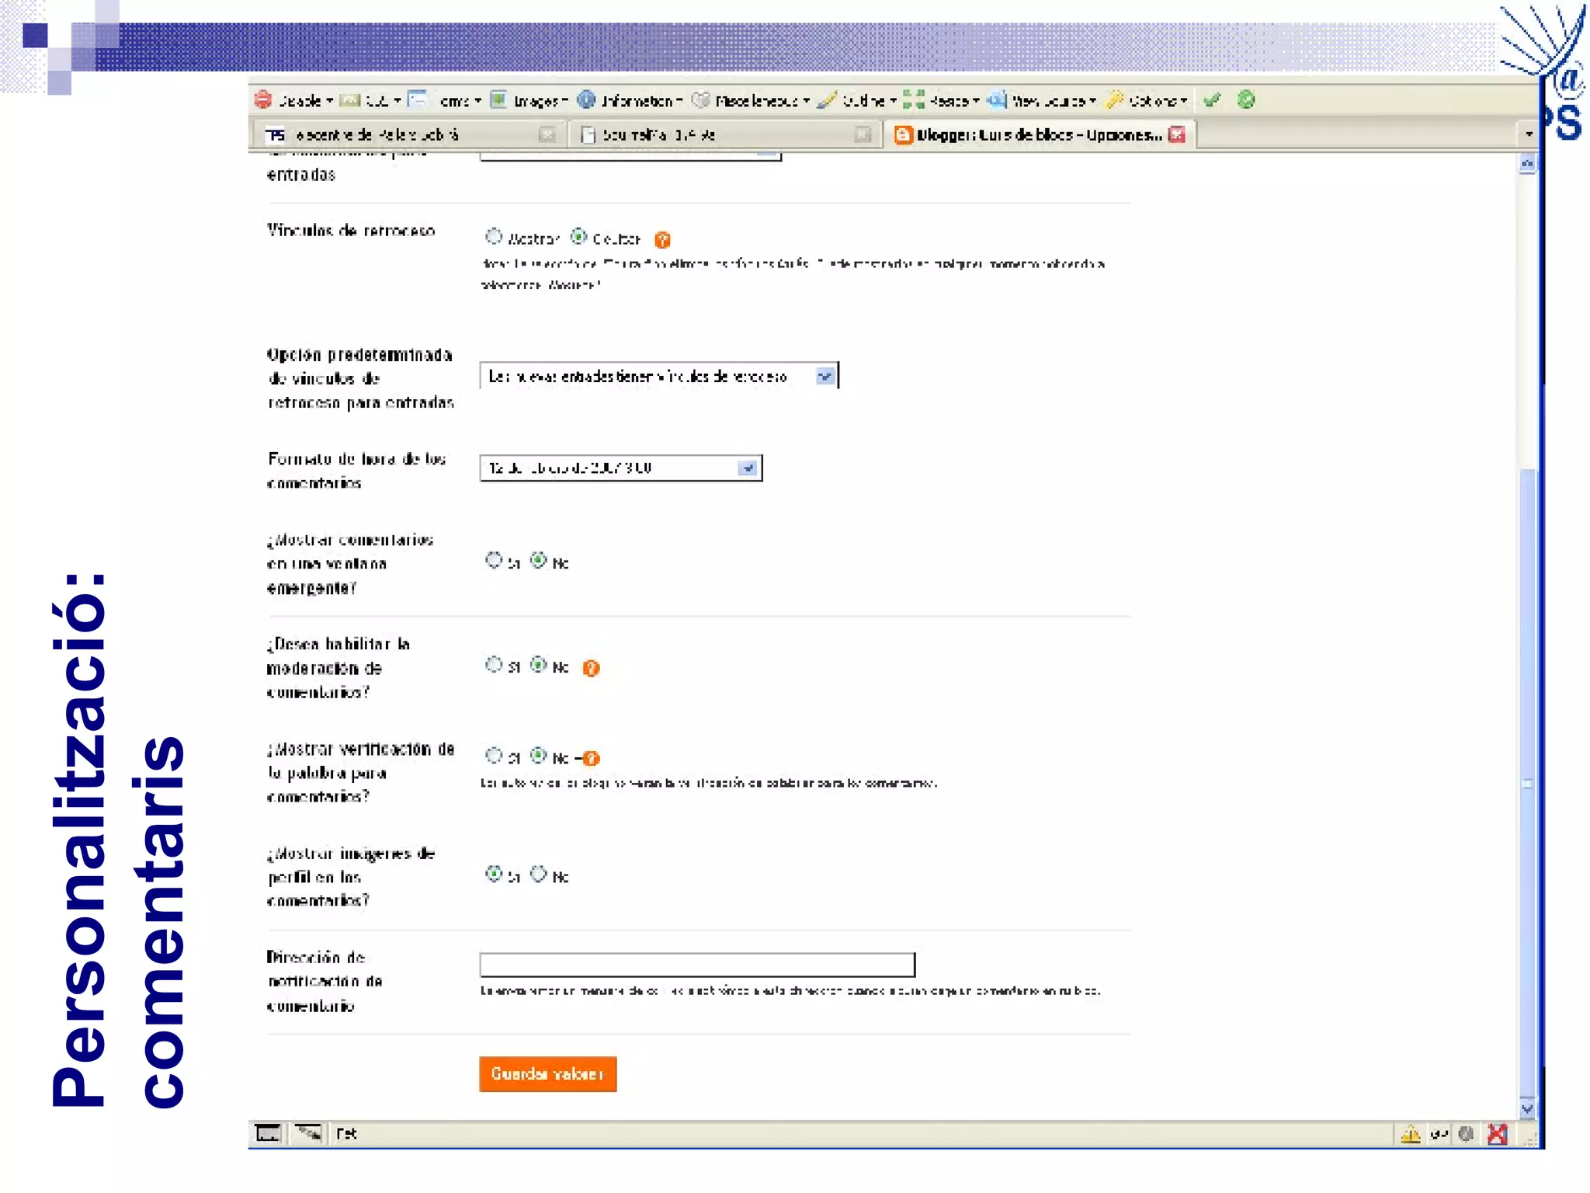The image size is (1590, 1193).
Task: Expand the tab list arrow
Action: pos(1529,135)
